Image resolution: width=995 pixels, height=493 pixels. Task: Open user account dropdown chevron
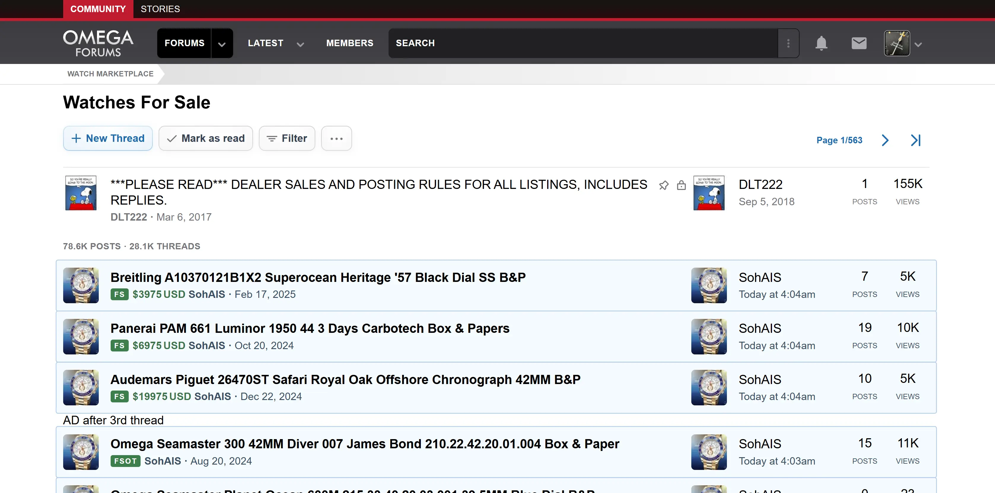(x=918, y=45)
